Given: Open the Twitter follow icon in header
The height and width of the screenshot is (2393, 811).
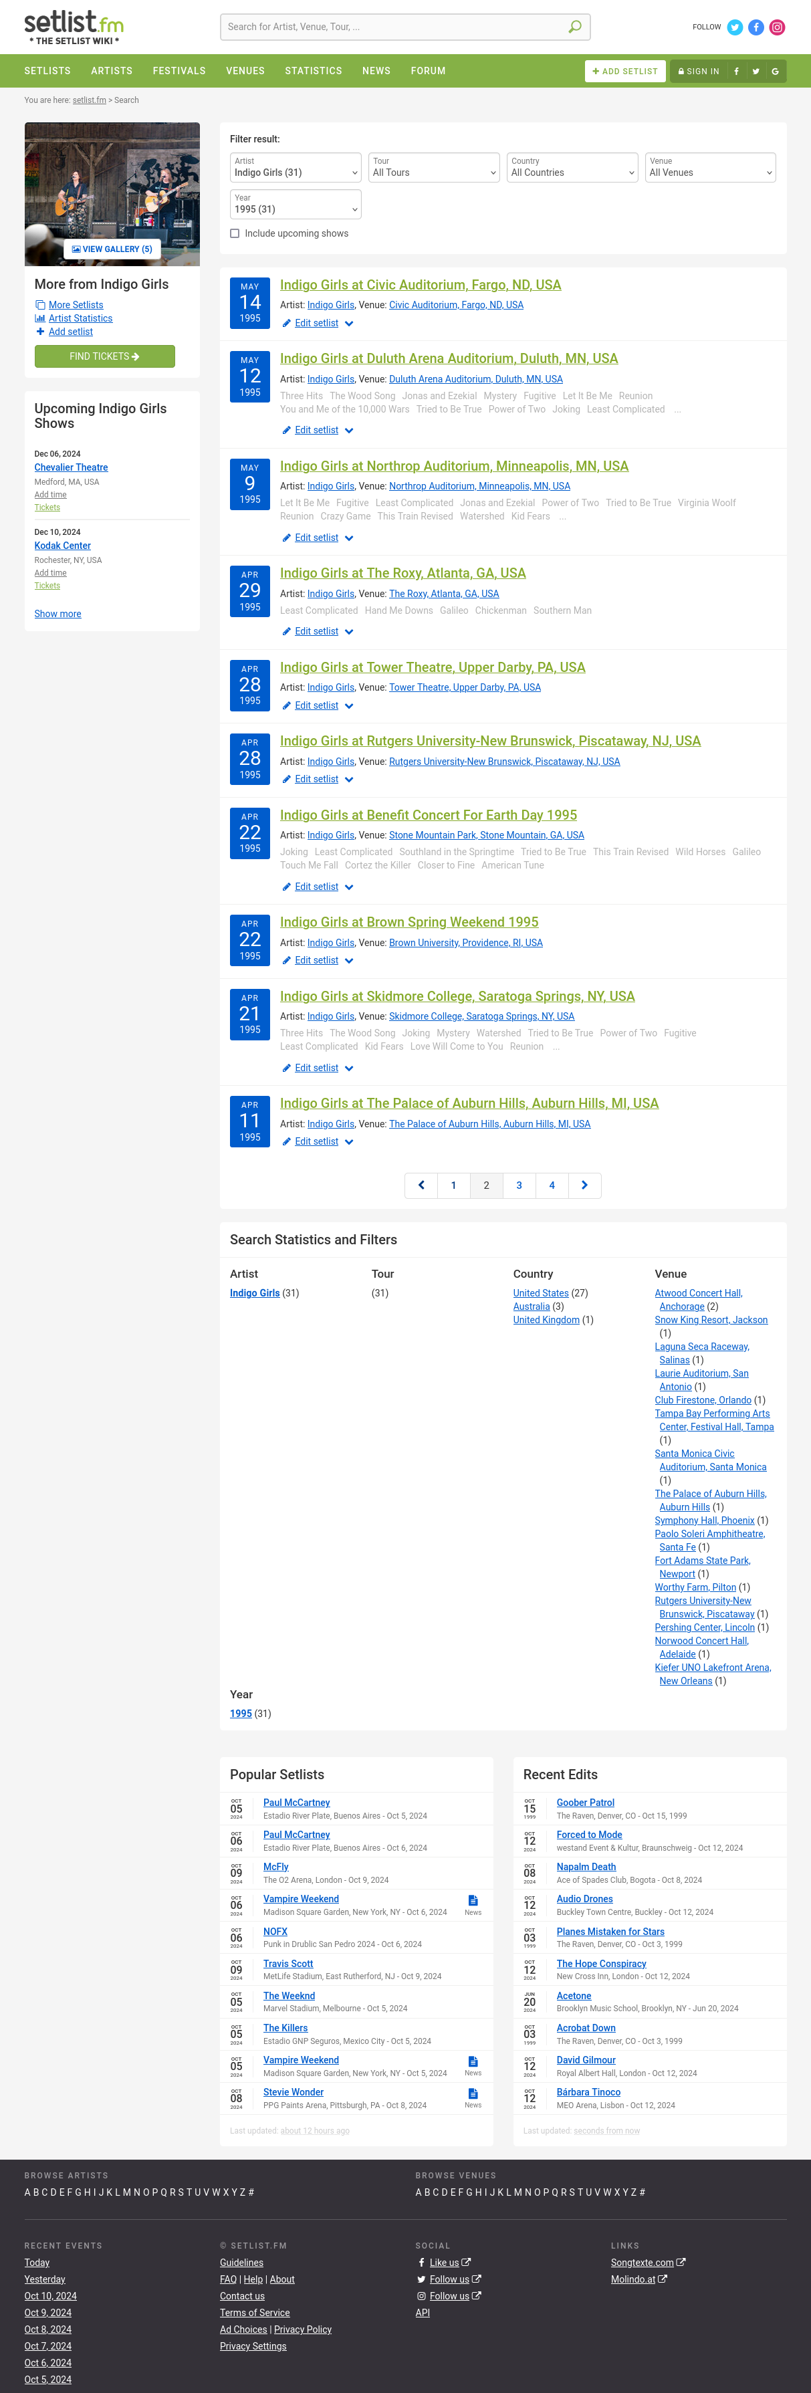Looking at the screenshot, I should (735, 27).
